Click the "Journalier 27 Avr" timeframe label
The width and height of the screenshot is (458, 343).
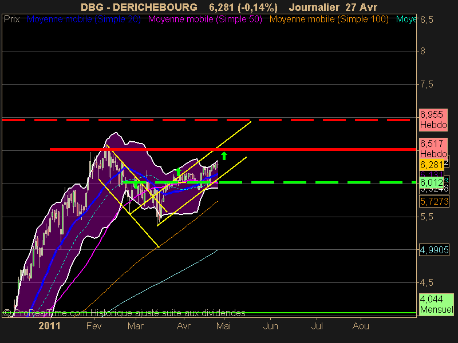(333, 7)
